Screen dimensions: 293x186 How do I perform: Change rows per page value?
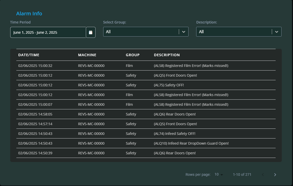click(x=219, y=175)
